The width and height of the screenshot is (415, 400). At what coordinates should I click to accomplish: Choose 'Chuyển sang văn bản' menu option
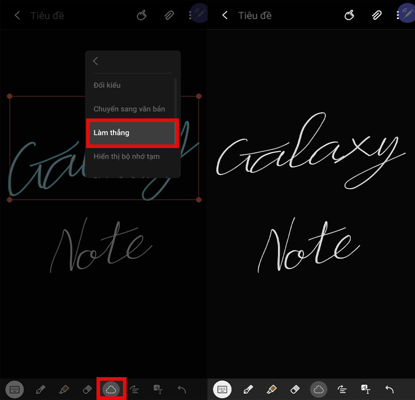132,109
